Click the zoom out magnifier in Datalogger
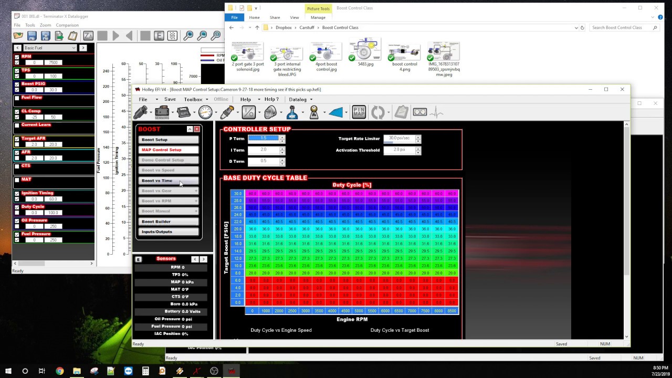 coord(202,36)
